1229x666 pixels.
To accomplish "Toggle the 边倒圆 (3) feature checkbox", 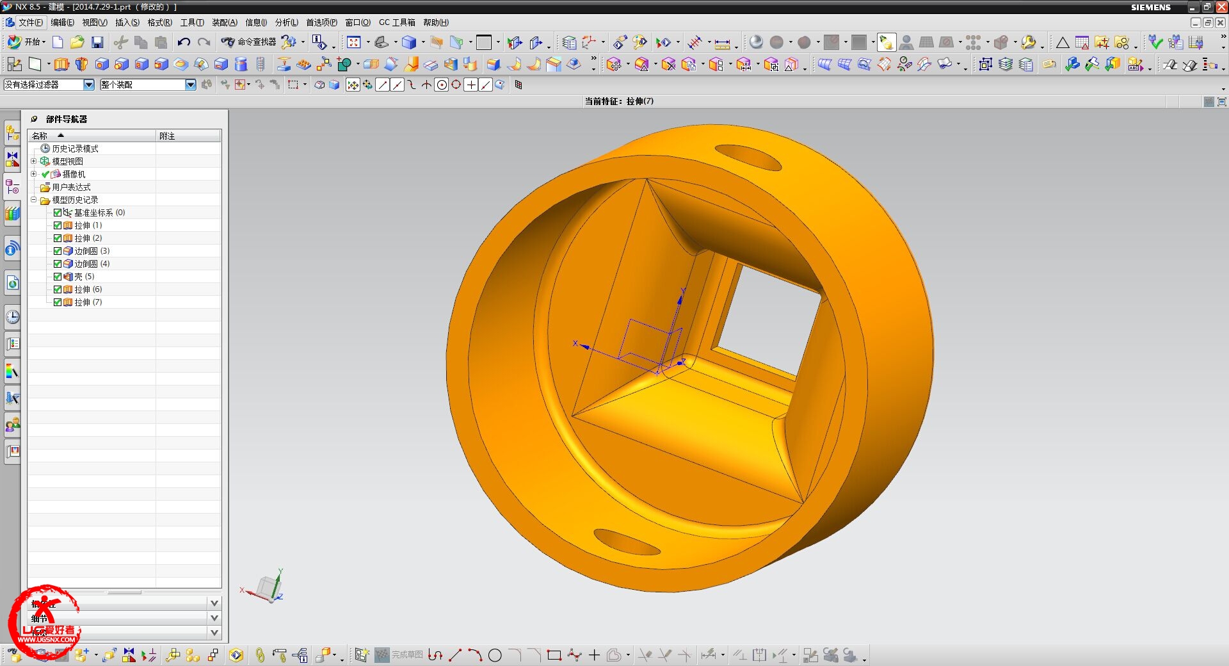I will tap(58, 251).
